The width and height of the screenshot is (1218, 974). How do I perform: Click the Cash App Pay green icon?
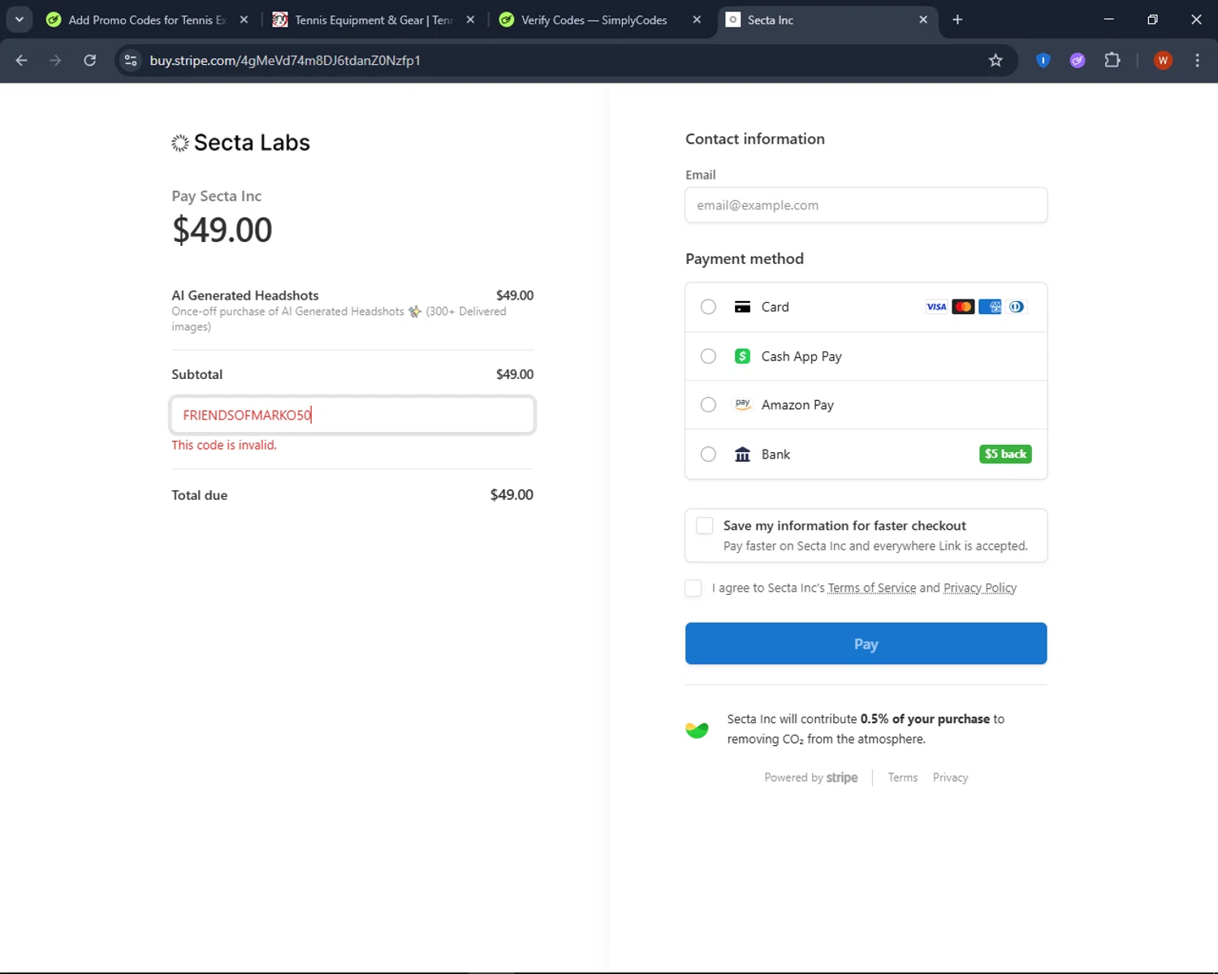742,356
